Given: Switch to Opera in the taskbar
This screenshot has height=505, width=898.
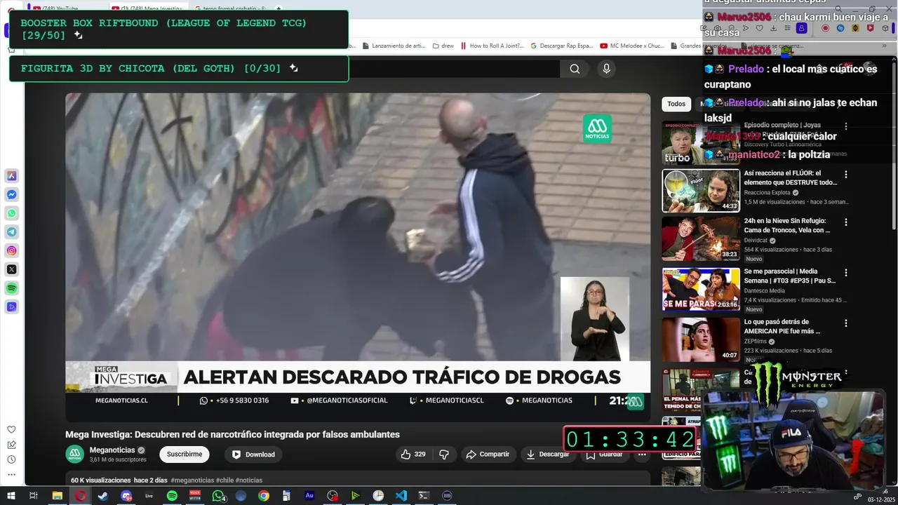Looking at the screenshot, I should click(x=81, y=496).
